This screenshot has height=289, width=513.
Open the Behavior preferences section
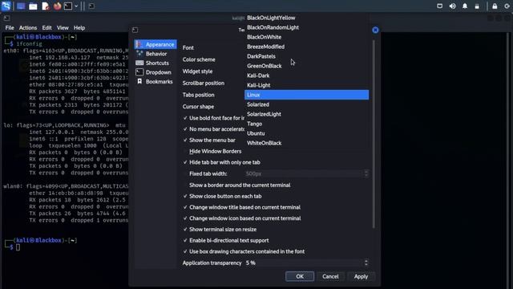tap(156, 54)
